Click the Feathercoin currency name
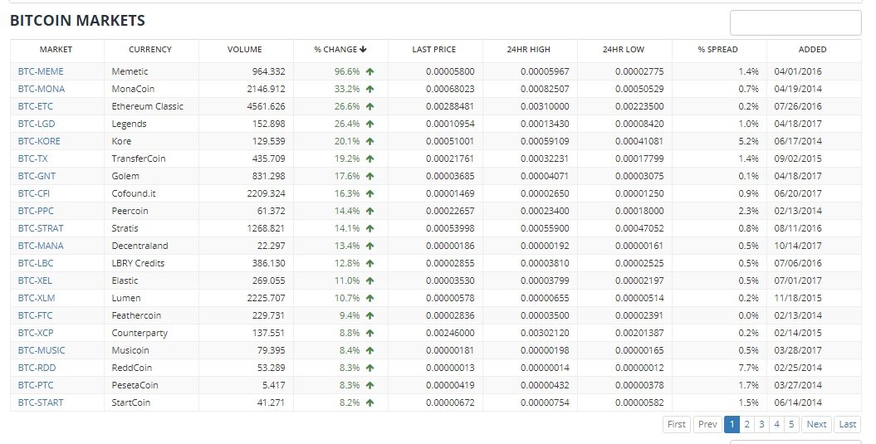876x444 pixels. [x=136, y=315]
